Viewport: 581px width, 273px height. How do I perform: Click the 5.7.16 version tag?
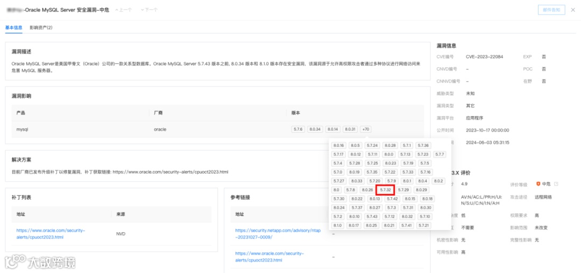click(x=426, y=172)
